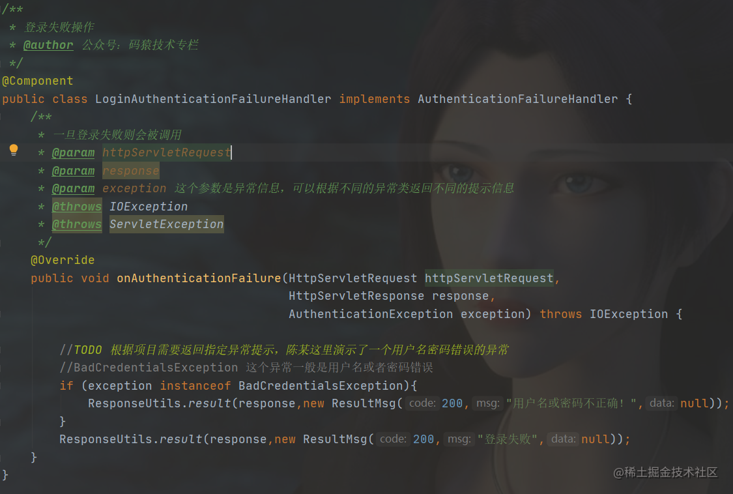
Task: Click the throws keyword after exception parameter
Action: 561,314
